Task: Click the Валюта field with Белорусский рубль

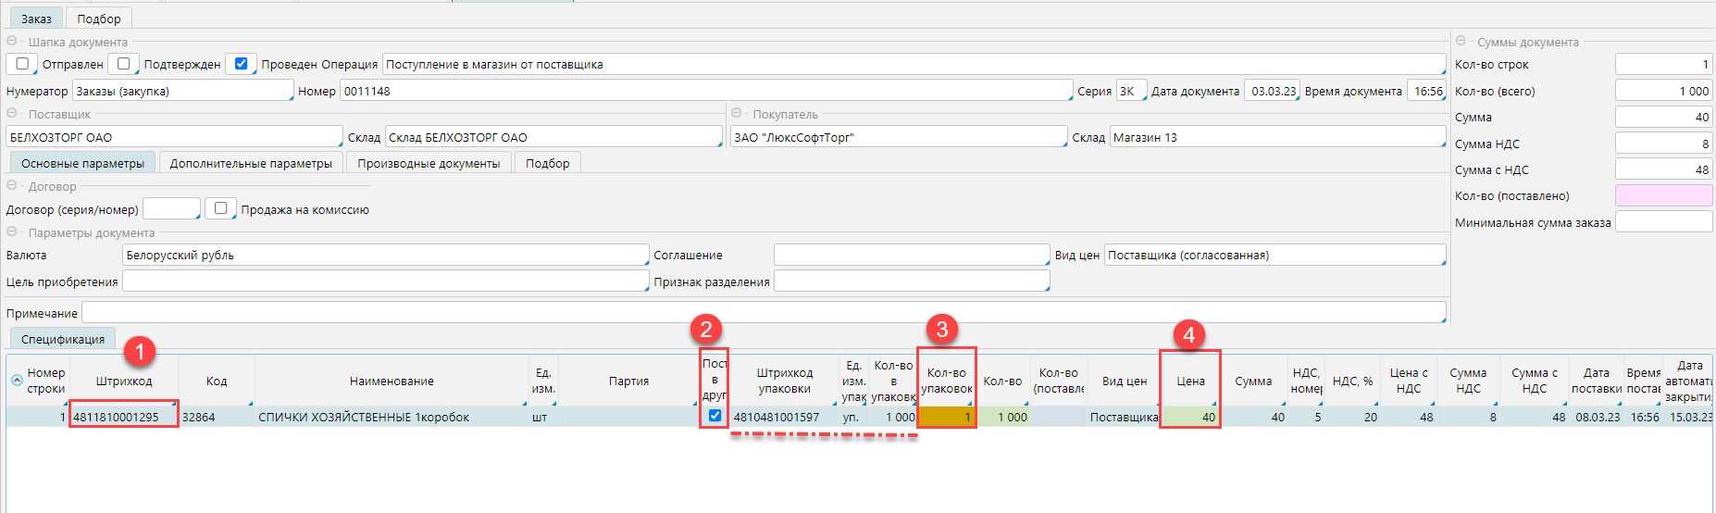Action: 385,256
